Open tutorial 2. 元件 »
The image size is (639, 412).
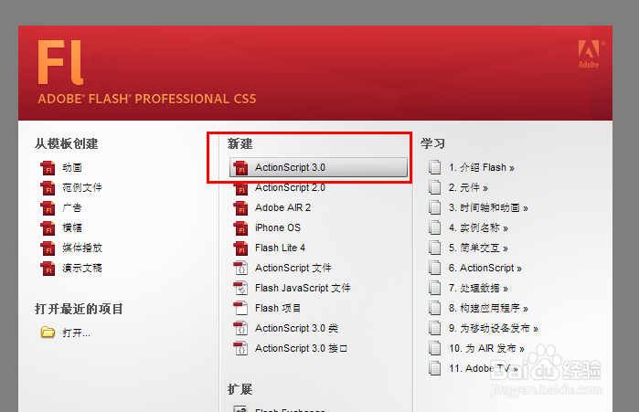point(468,187)
